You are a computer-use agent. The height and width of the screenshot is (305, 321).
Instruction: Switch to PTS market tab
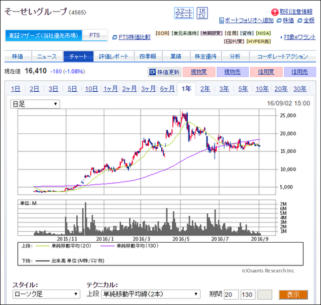(x=94, y=36)
